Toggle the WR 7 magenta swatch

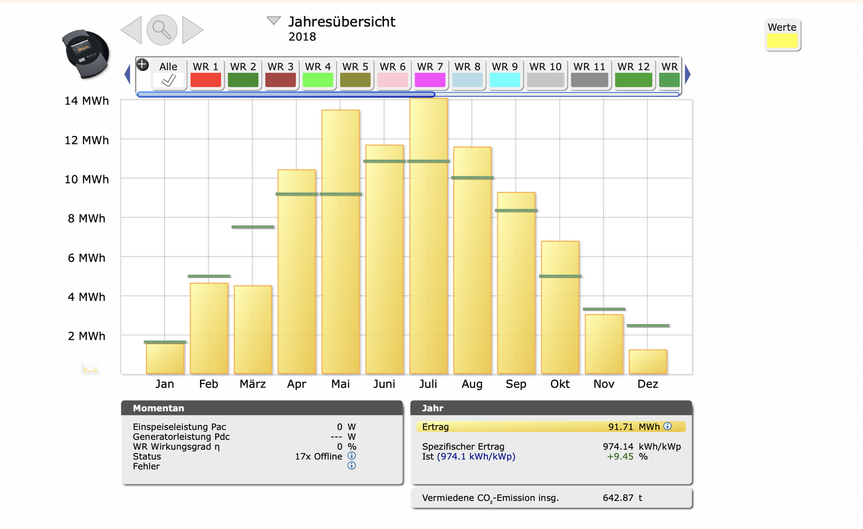tap(430, 80)
